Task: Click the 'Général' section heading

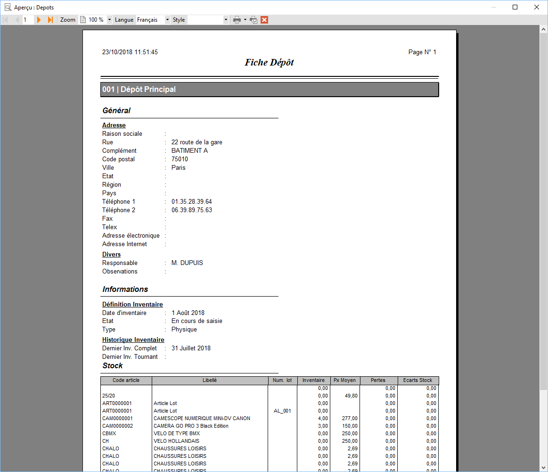Action: [x=116, y=110]
